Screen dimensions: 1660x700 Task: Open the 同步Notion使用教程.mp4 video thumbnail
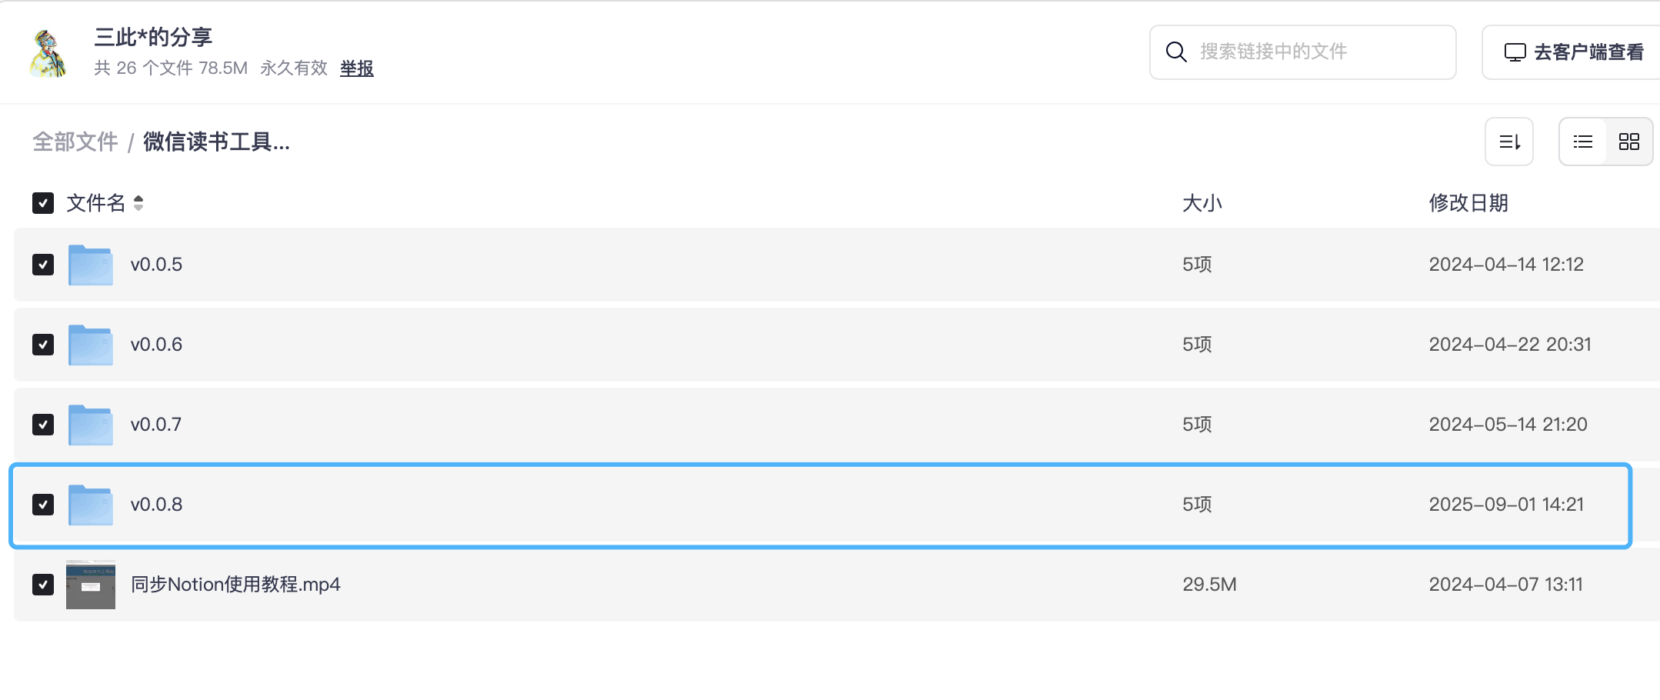coord(91,585)
